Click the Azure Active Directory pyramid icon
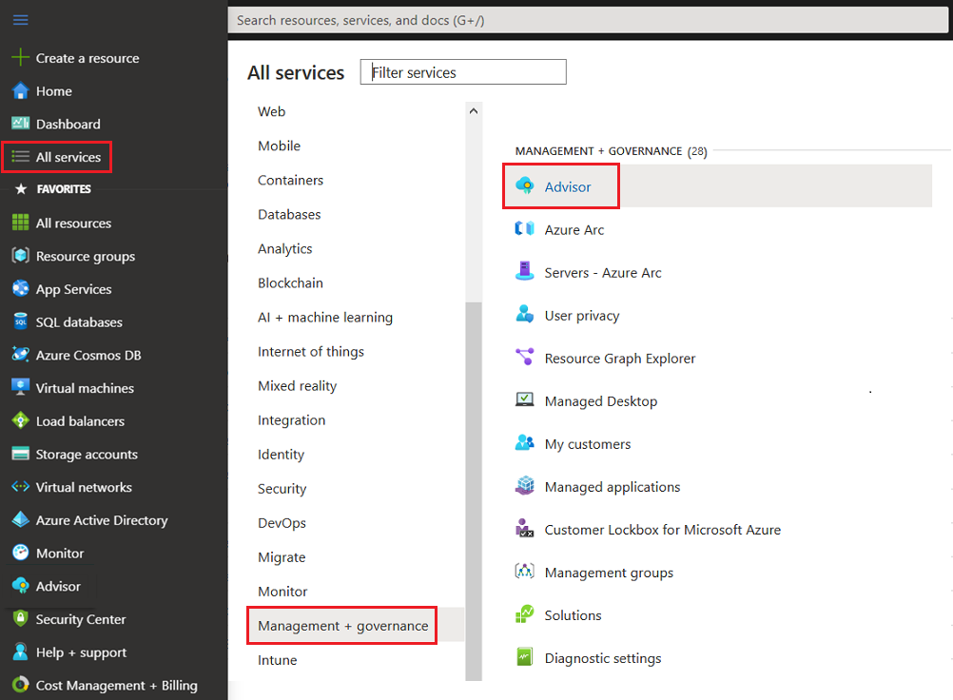Screen dimensions: 953x700 tap(20, 519)
